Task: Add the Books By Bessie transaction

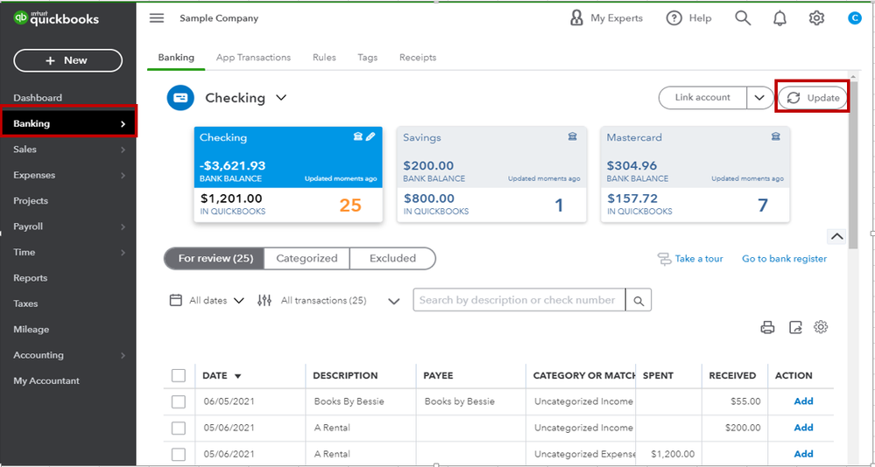Action: 803,401
